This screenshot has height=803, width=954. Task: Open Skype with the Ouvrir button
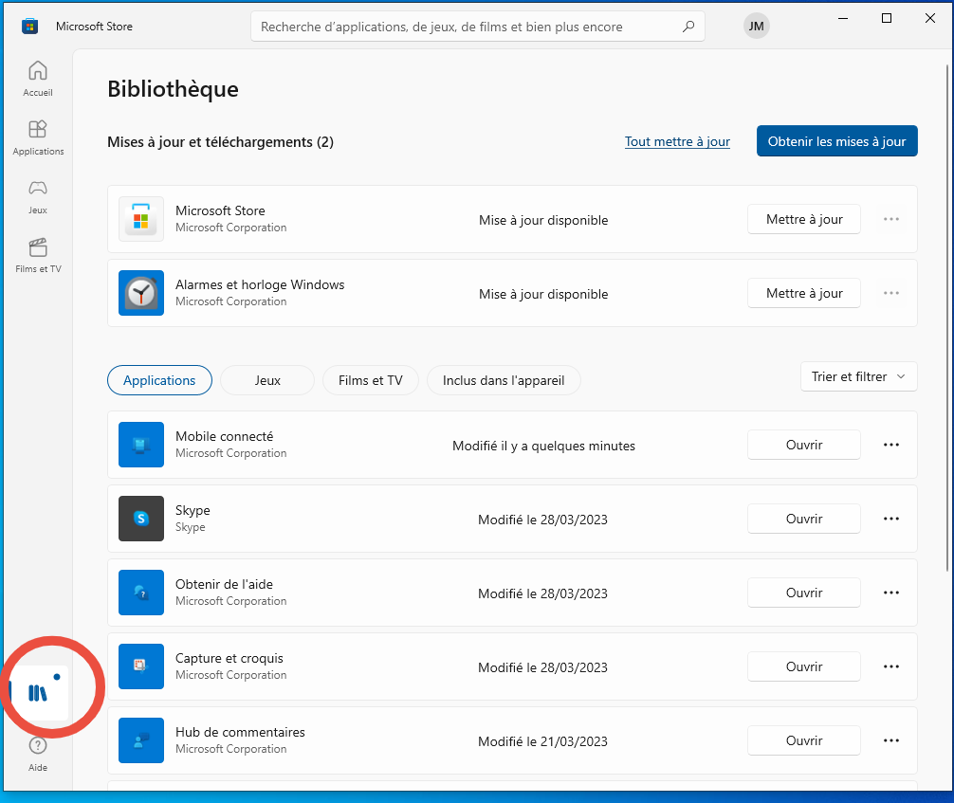804,519
